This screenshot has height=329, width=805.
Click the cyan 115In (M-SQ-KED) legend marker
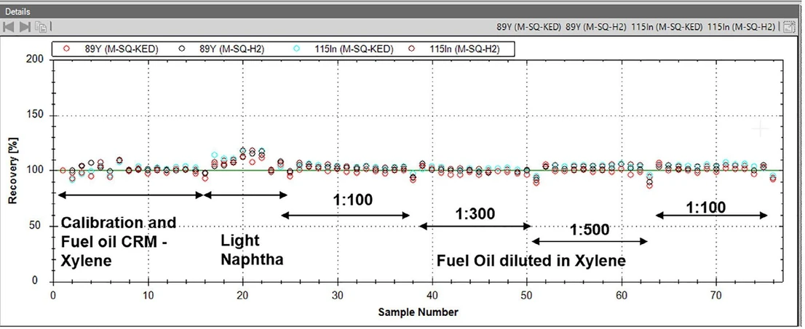(296, 49)
